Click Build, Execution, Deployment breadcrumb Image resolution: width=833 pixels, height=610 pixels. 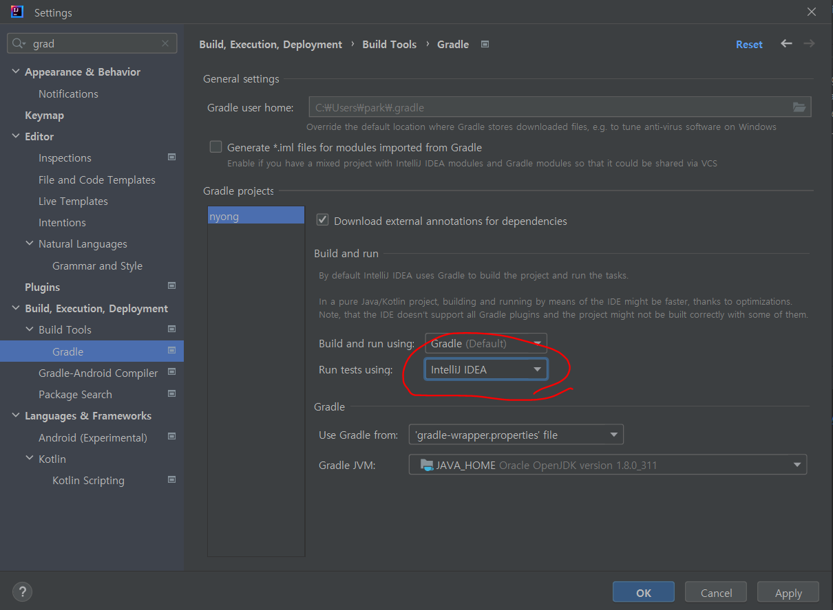point(271,44)
